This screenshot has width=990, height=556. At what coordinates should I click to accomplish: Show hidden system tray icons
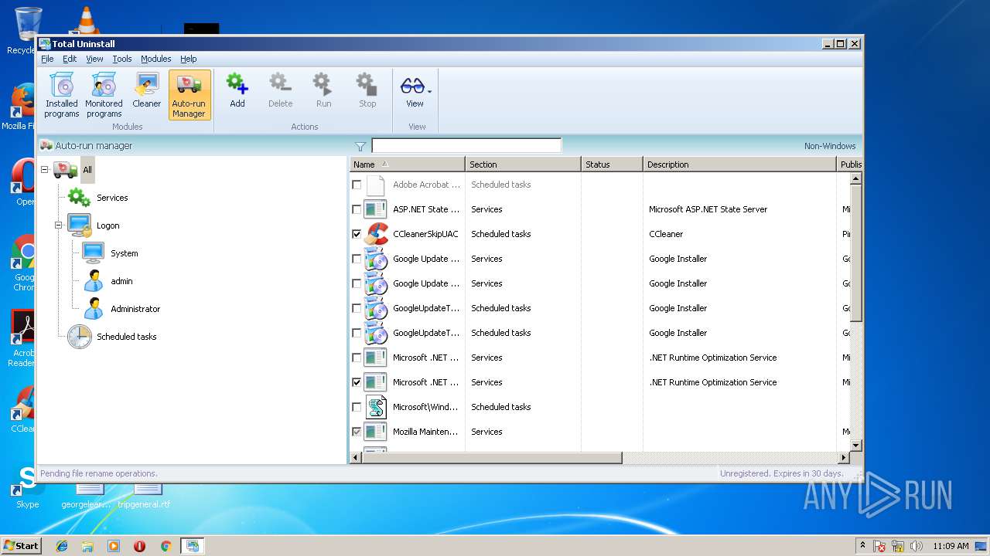point(862,546)
